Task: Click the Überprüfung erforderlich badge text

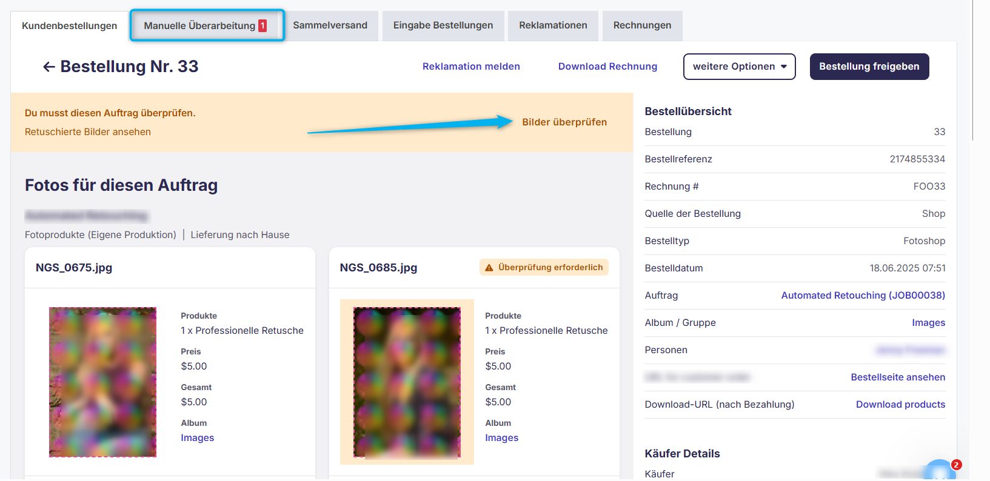Action: click(550, 268)
